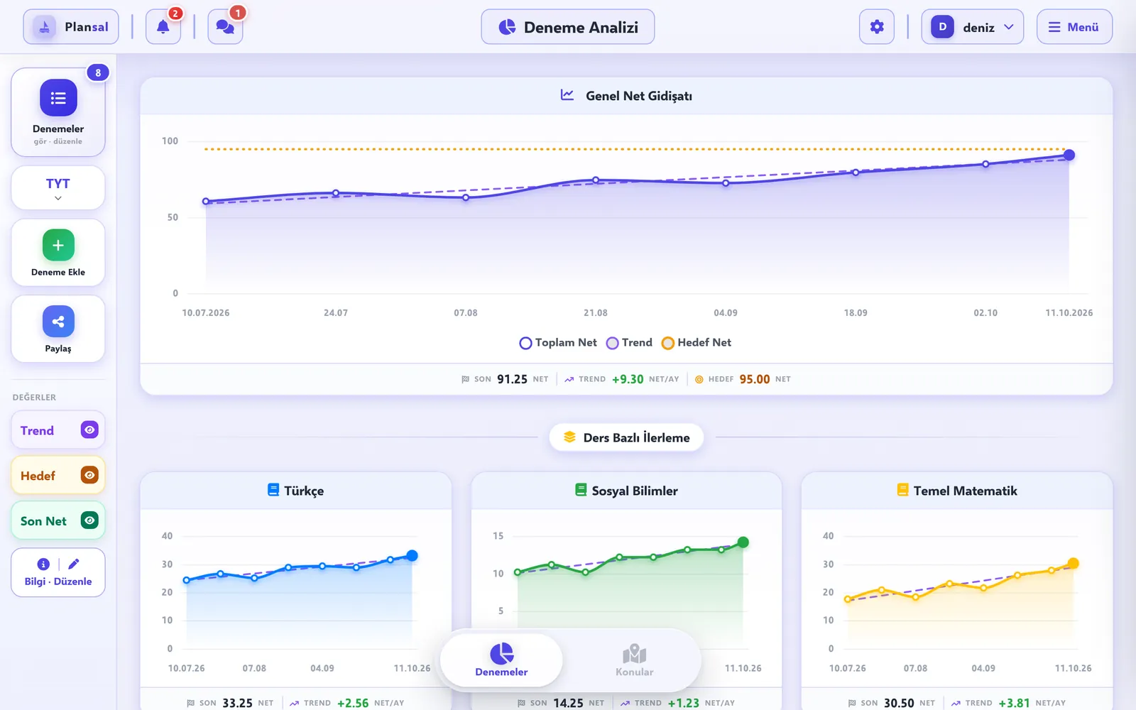Click the Deneme Analizi pie chart icon
1136x710 pixels.
coord(507,27)
